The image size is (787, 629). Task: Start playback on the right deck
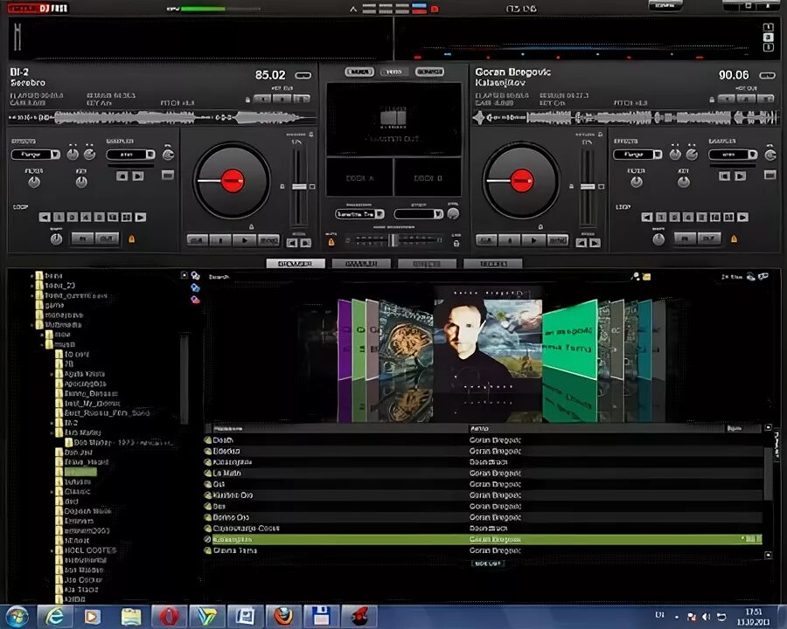pyautogui.click(x=533, y=241)
